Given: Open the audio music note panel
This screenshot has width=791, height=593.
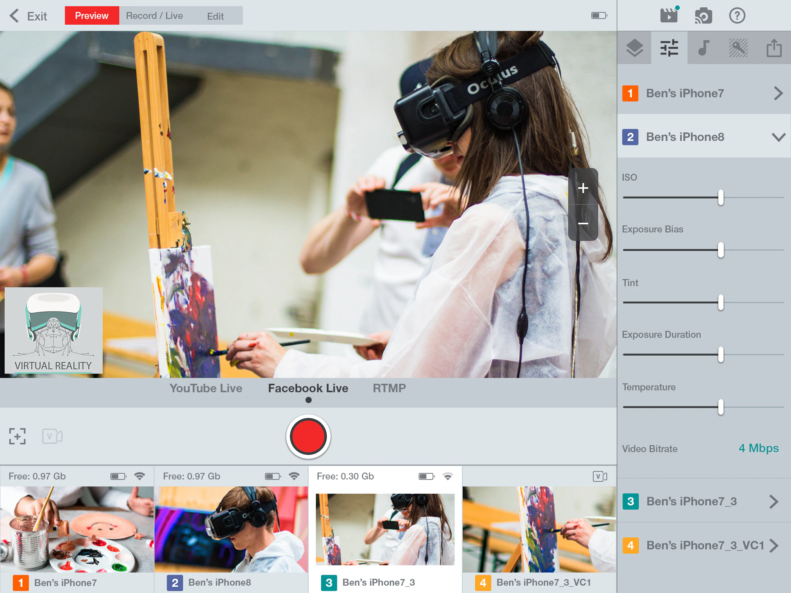Looking at the screenshot, I should (x=704, y=48).
